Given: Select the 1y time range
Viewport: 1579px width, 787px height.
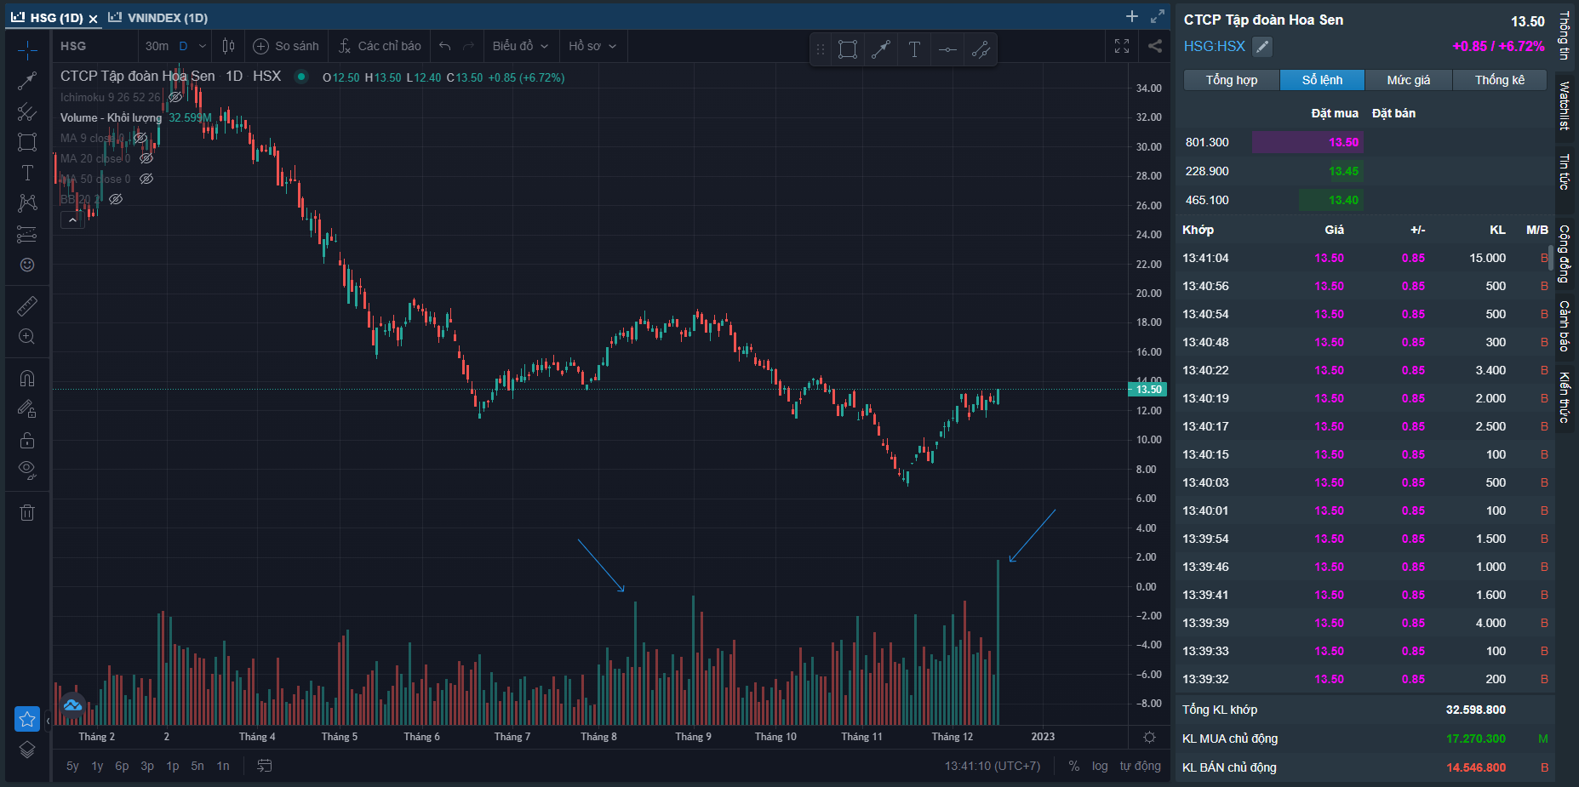Looking at the screenshot, I should [x=97, y=766].
